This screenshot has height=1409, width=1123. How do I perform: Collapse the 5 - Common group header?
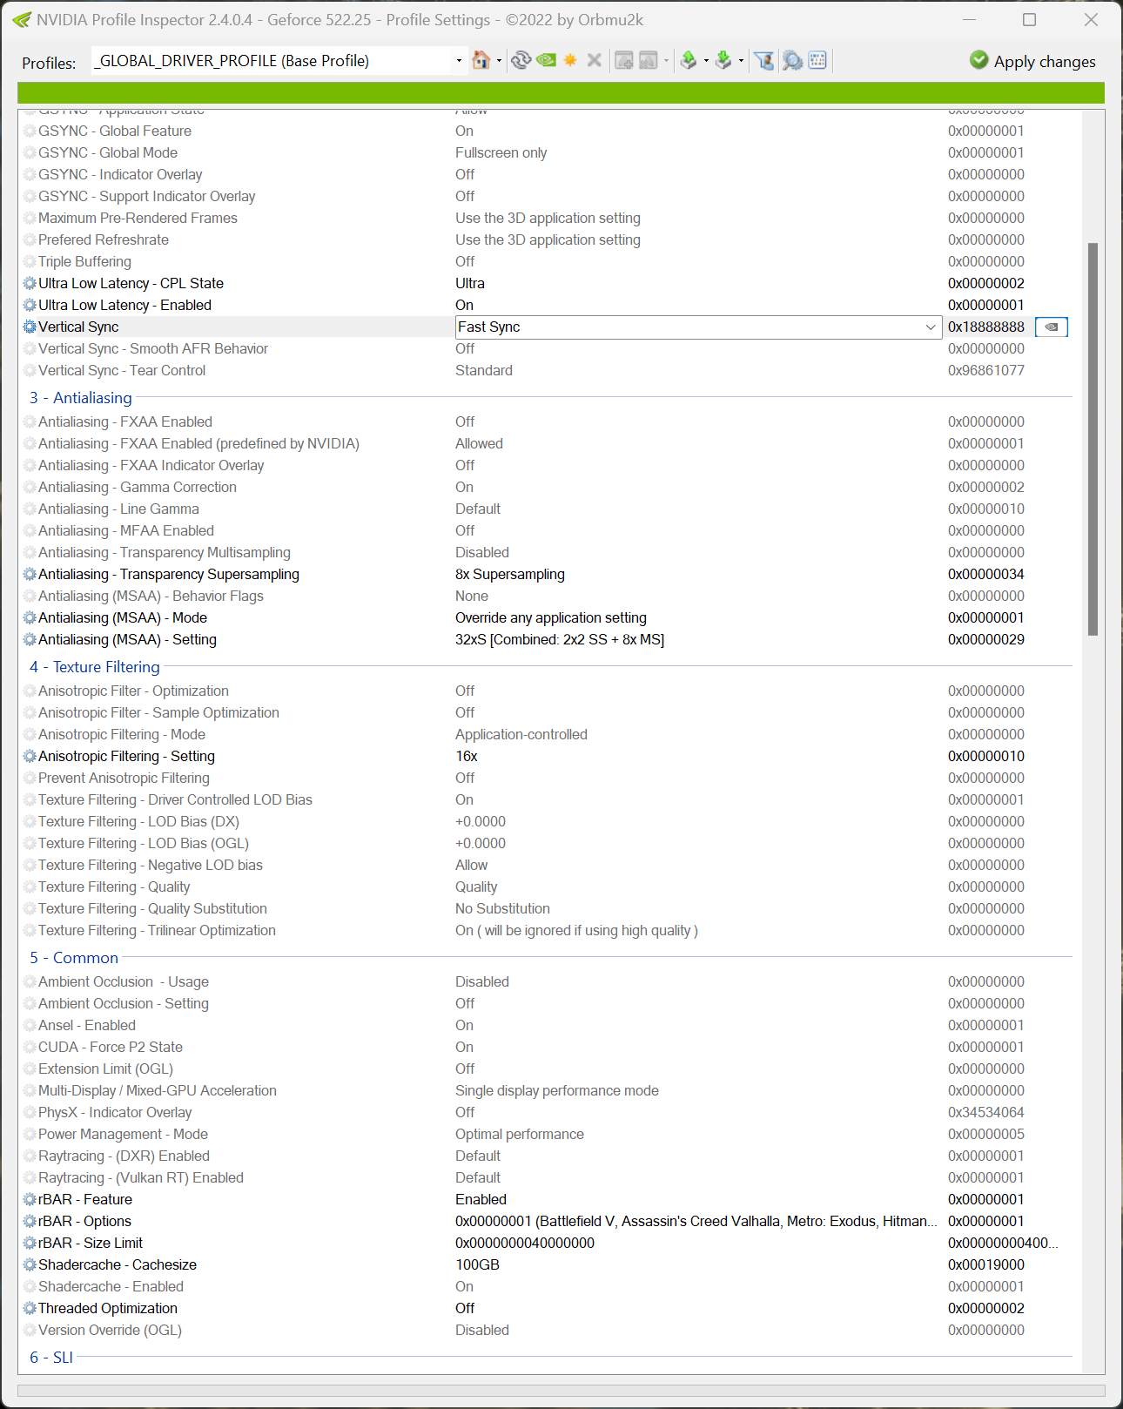[x=74, y=958]
